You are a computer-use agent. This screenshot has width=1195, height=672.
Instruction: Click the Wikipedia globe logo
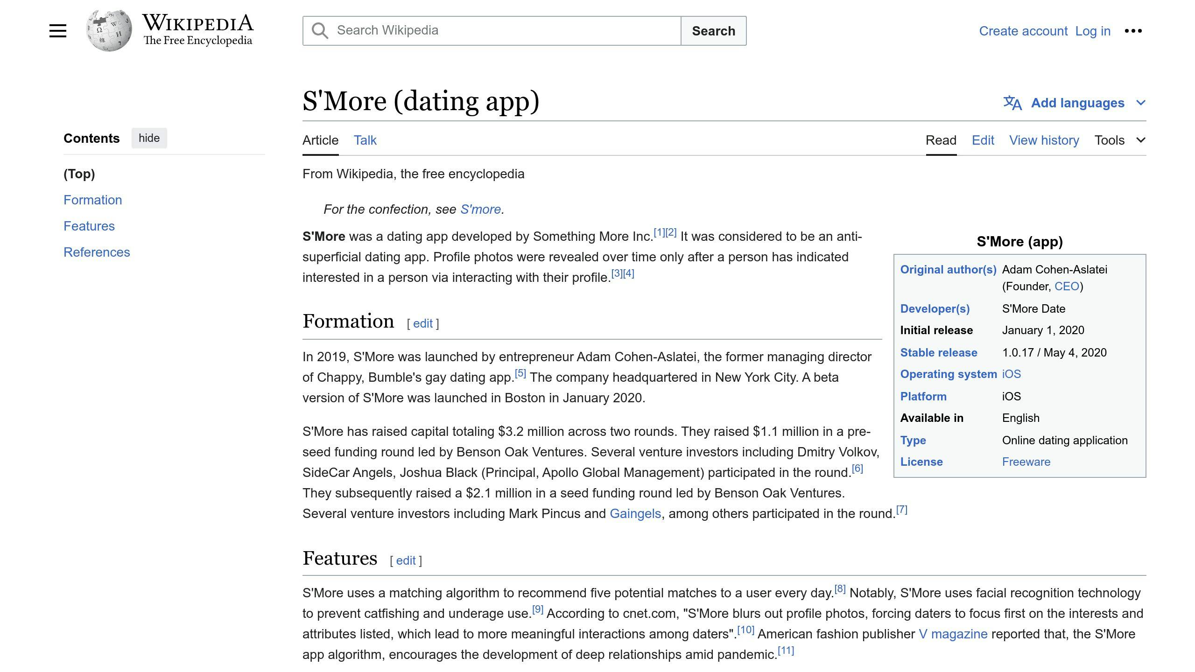pyautogui.click(x=109, y=31)
